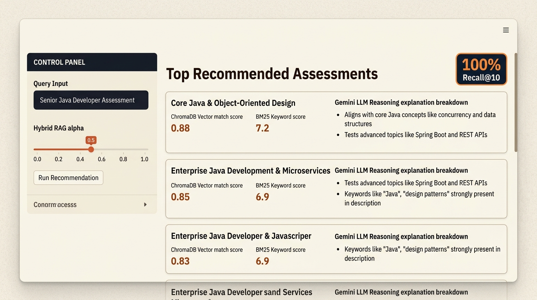The height and width of the screenshot is (300, 537).
Task: Open the hamburger menu icon
Action: (x=506, y=30)
